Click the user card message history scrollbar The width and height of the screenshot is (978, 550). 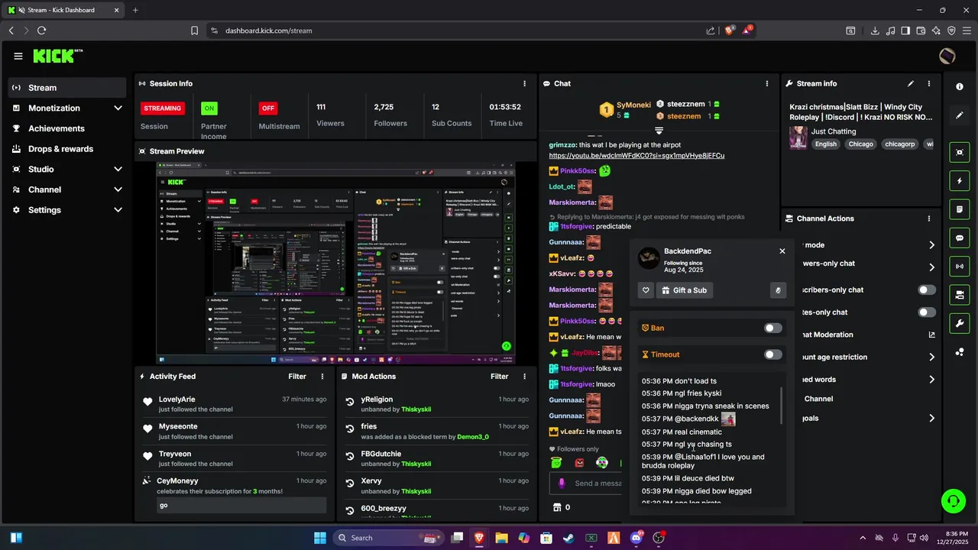[x=781, y=406]
